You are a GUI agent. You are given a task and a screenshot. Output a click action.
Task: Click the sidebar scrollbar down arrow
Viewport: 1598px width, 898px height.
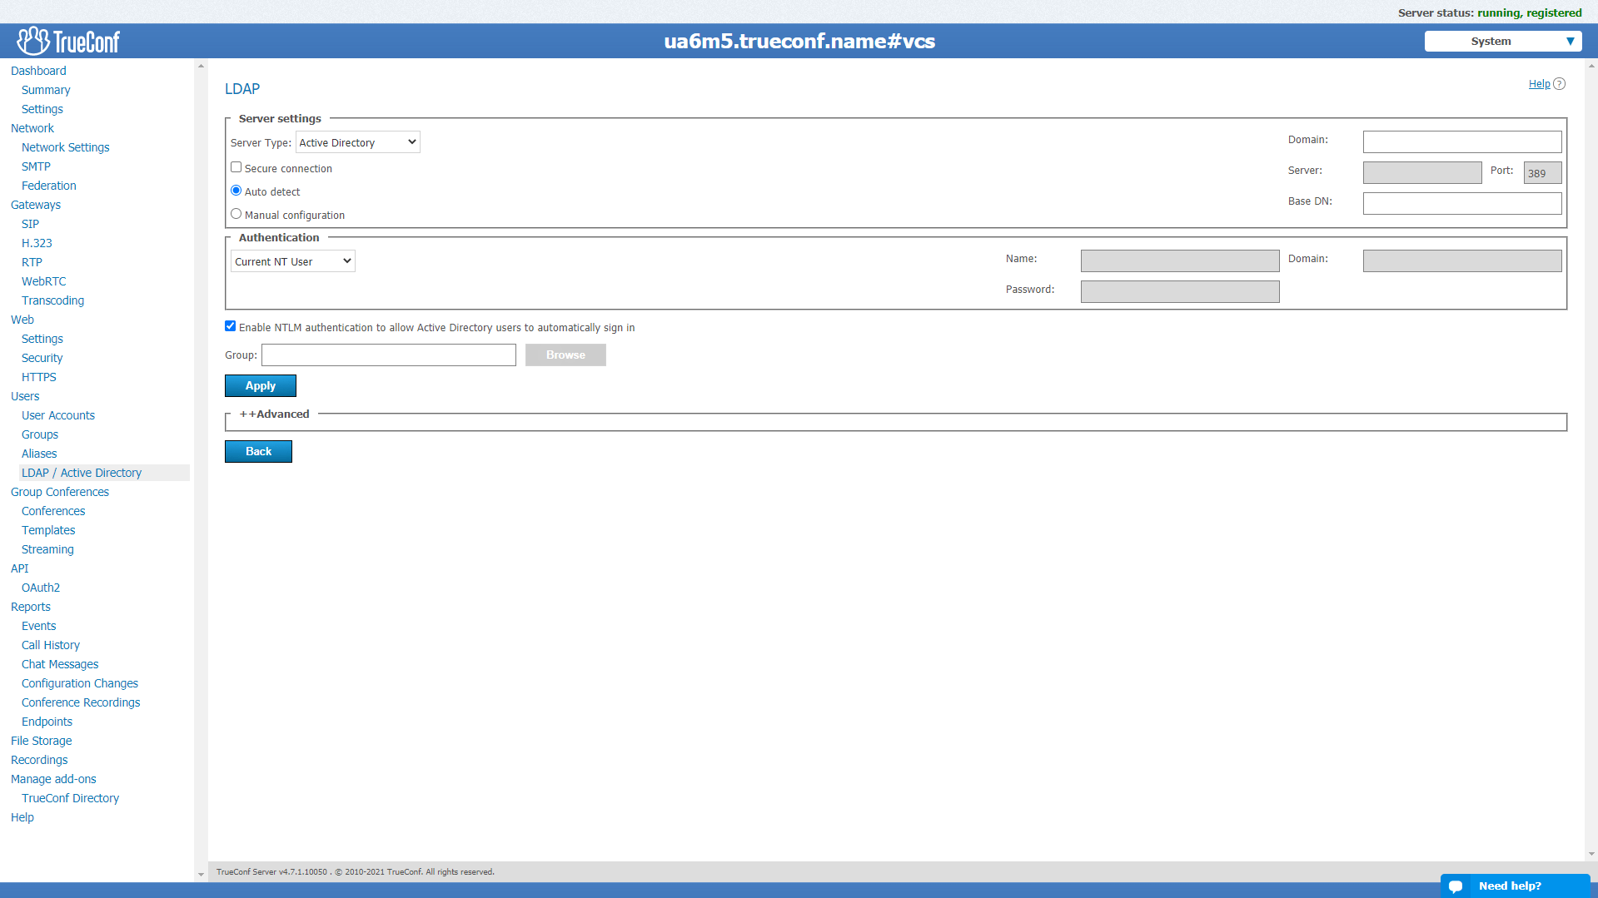click(x=201, y=875)
